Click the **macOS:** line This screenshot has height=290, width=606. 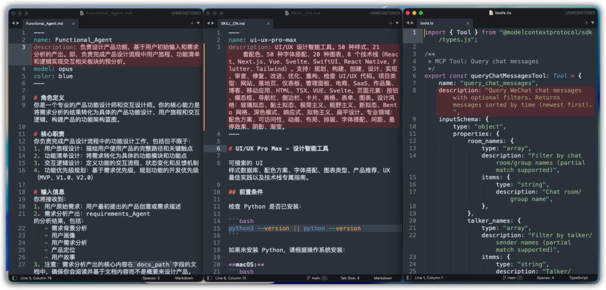pos(246,265)
